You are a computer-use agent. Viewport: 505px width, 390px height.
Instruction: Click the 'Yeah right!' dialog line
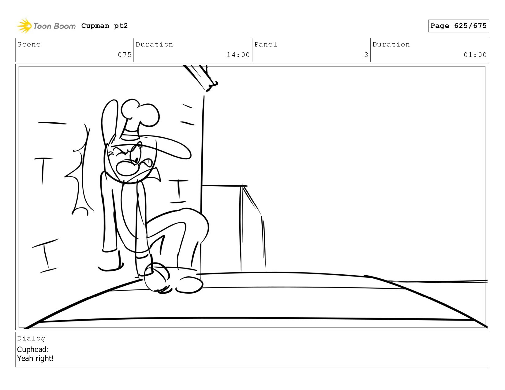(x=35, y=358)
